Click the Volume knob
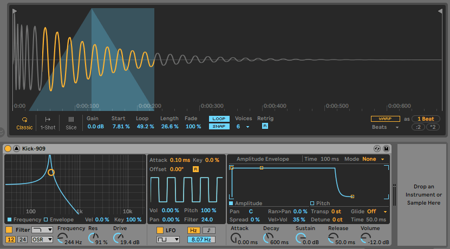Image resolution: width=450 pixels, height=249 pixels. (x=366, y=238)
